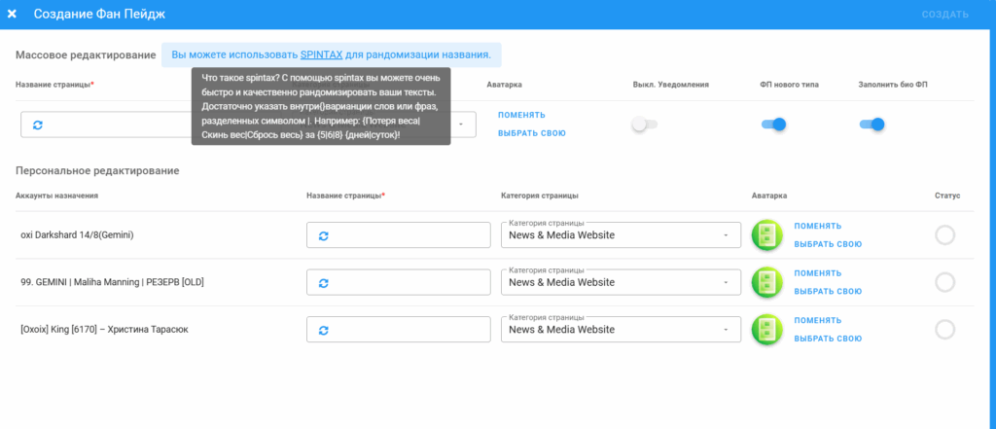Open the SPINTAX link in info banner
The image size is (996, 429).
(x=321, y=54)
